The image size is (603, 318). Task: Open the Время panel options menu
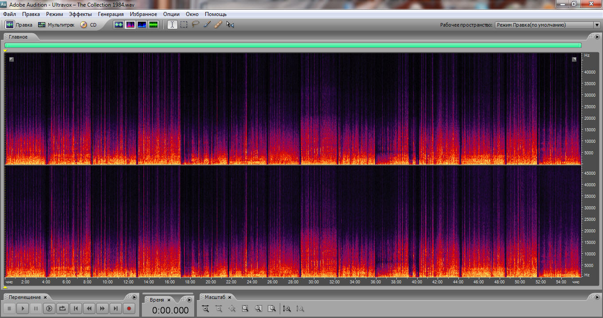(189, 300)
